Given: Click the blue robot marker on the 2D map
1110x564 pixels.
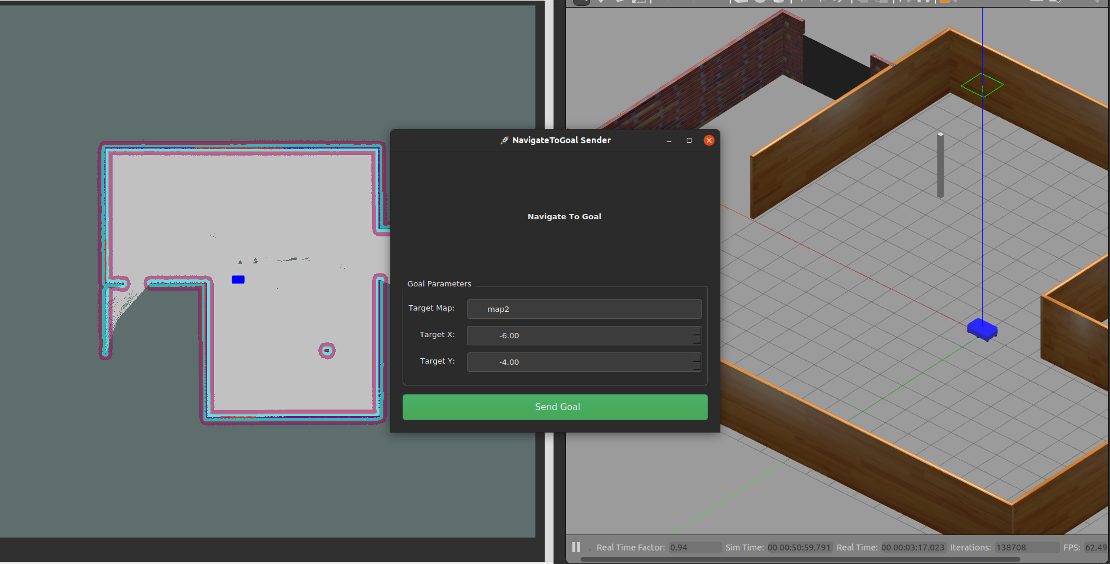Looking at the screenshot, I should click(x=238, y=279).
